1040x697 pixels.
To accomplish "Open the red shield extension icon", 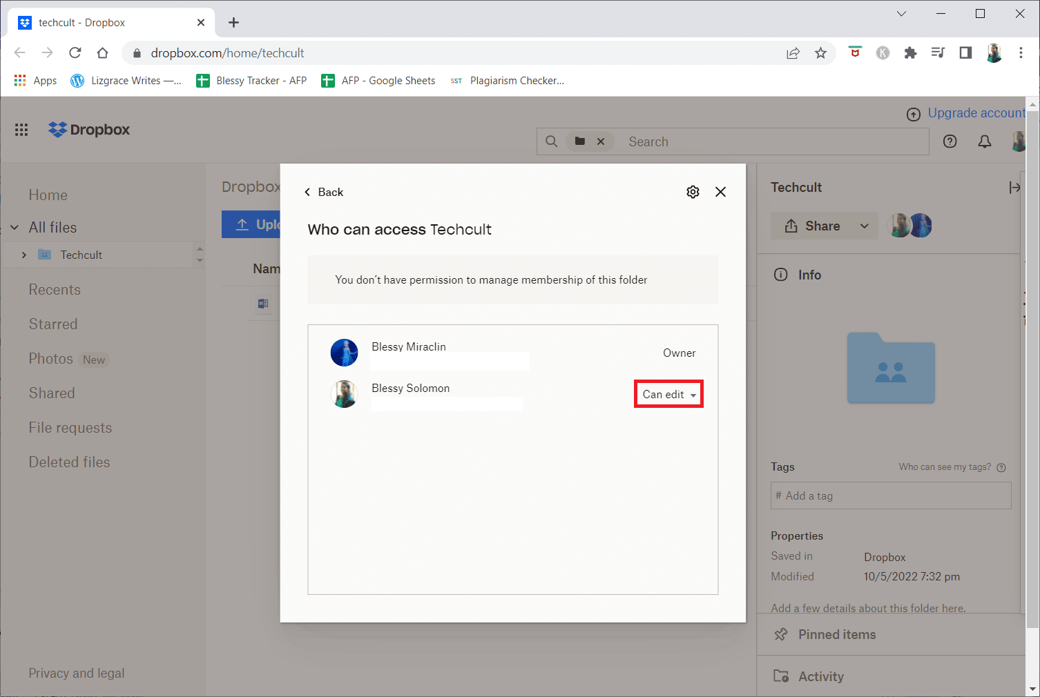I will click(x=855, y=52).
